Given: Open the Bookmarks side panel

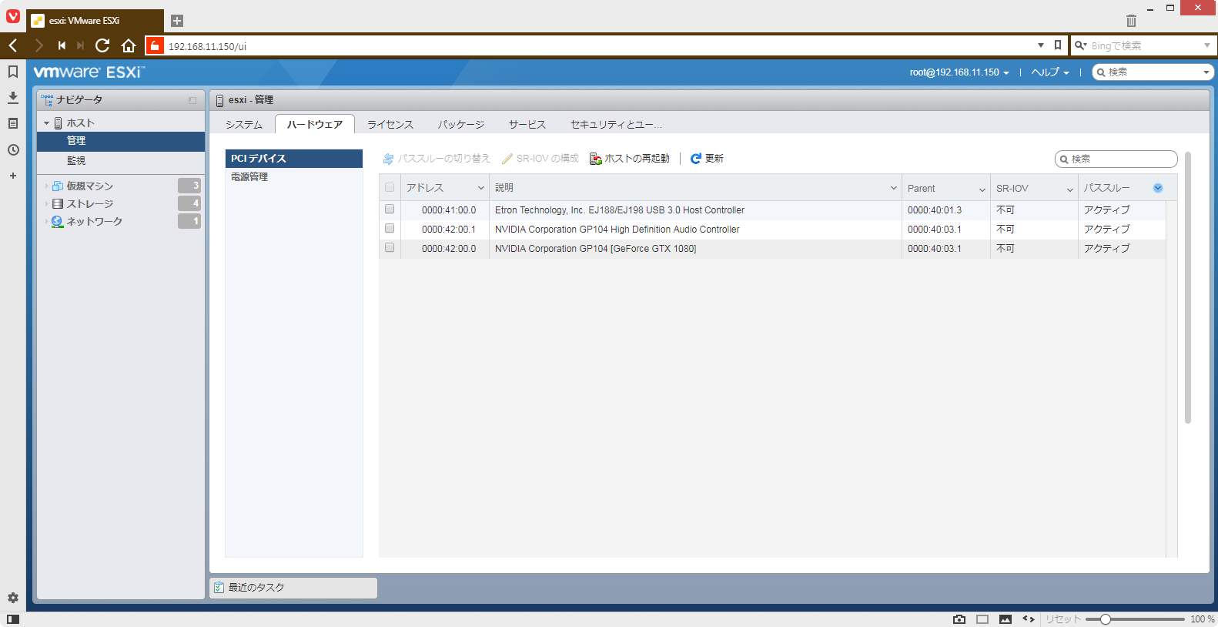Looking at the screenshot, I should 13,72.
